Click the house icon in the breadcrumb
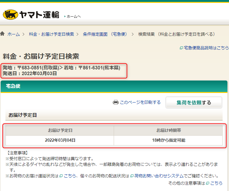Viewport: 229px width, 191px height. [x=3, y=34]
